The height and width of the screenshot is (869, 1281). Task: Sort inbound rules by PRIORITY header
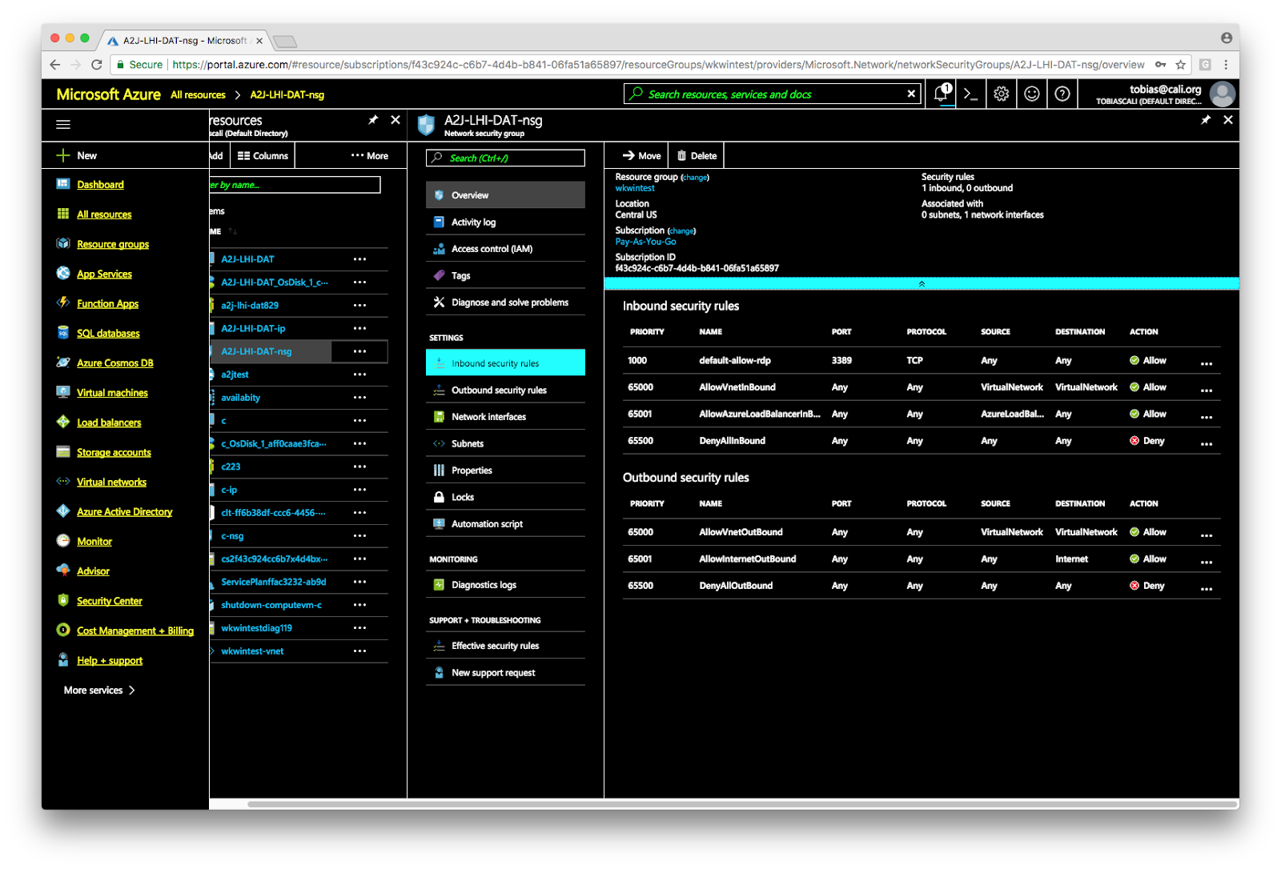click(x=647, y=332)
